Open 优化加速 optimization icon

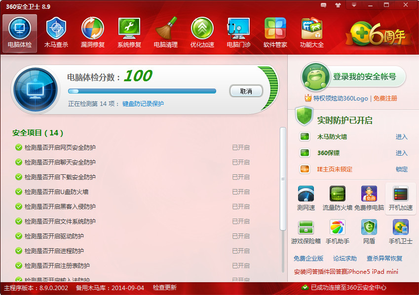click(x=202, y=33)
